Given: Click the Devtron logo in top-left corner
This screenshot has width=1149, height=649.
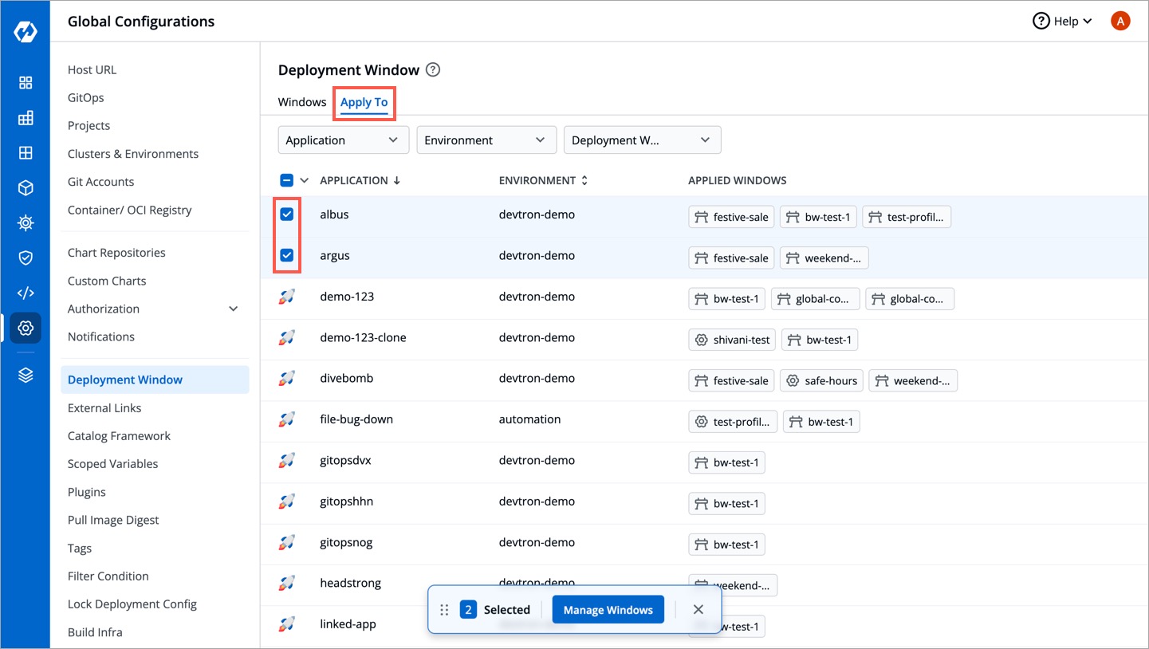Looking at the screenshot, I should [26, 31].
